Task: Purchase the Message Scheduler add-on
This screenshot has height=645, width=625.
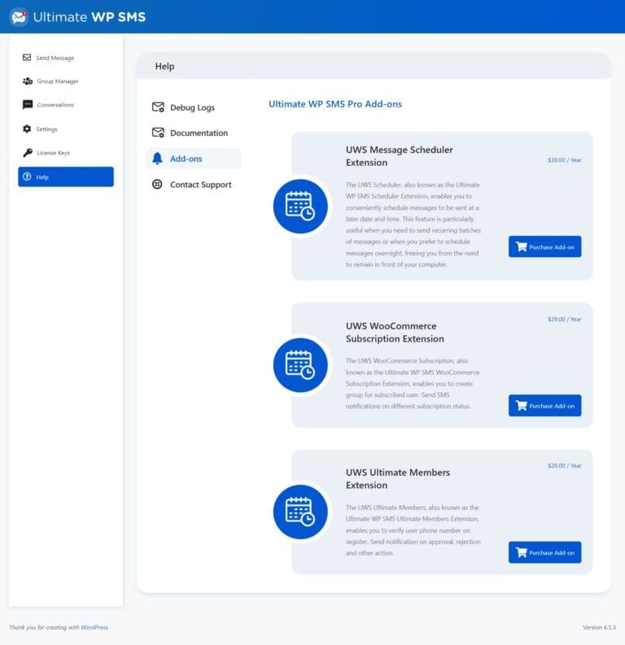Action: tap(544, 246)
